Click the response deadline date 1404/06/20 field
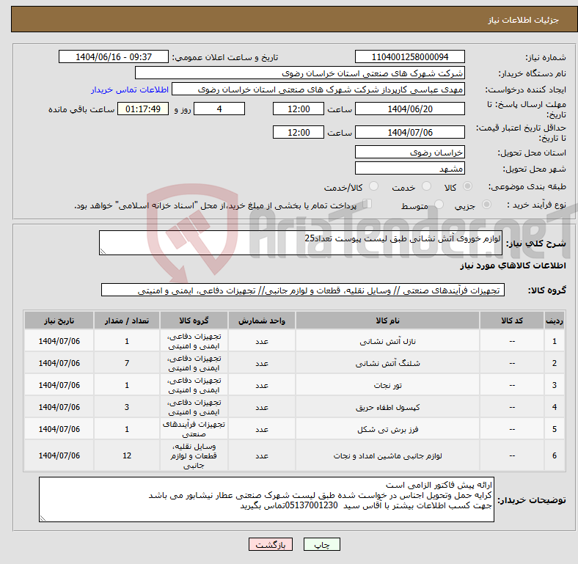 [409, 109]
